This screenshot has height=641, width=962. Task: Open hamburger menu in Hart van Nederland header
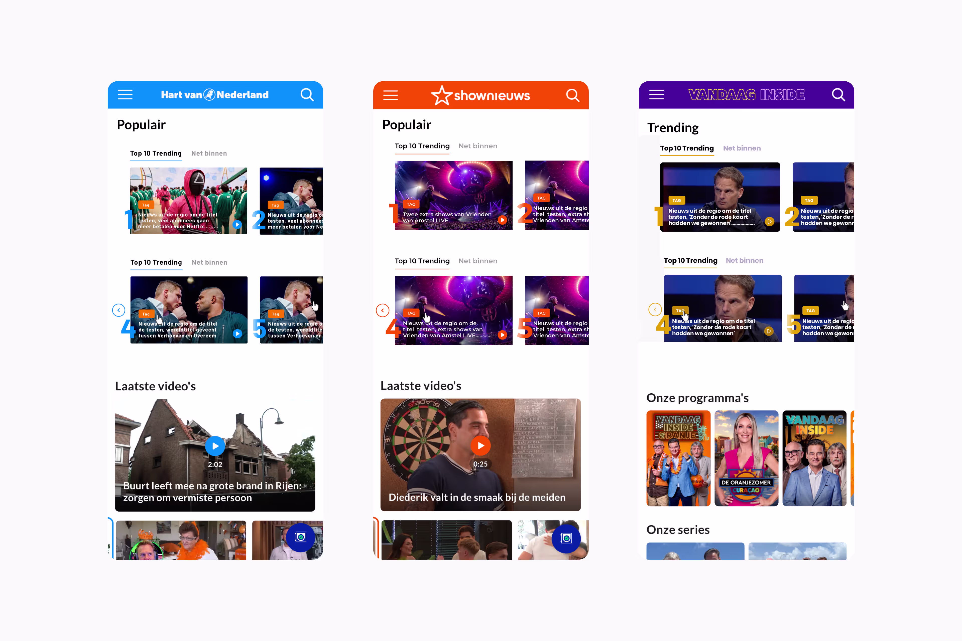tap(125, 95)
